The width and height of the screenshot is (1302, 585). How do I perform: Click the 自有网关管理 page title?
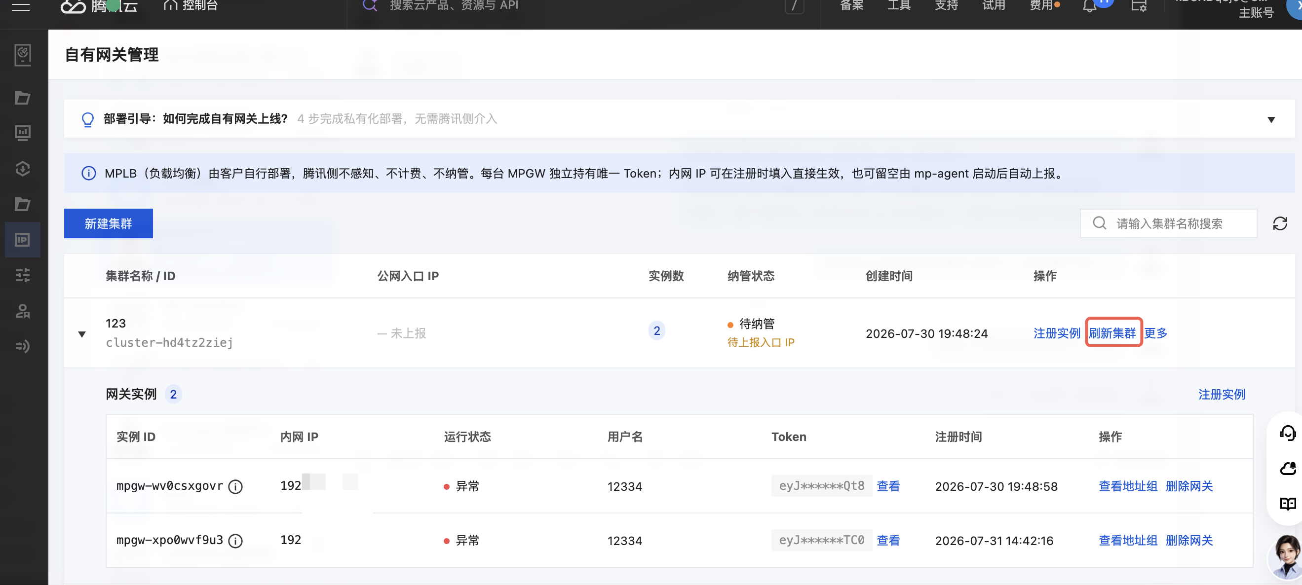click(x=112, y=55)
